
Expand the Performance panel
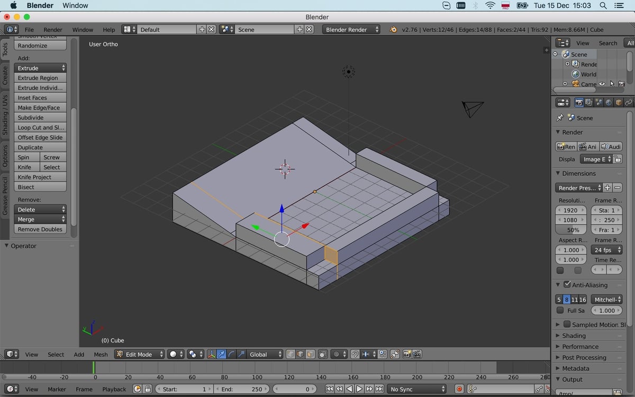tap(558, 347)
